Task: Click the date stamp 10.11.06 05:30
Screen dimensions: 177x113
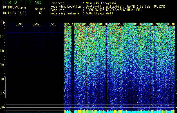Action: 14,13
